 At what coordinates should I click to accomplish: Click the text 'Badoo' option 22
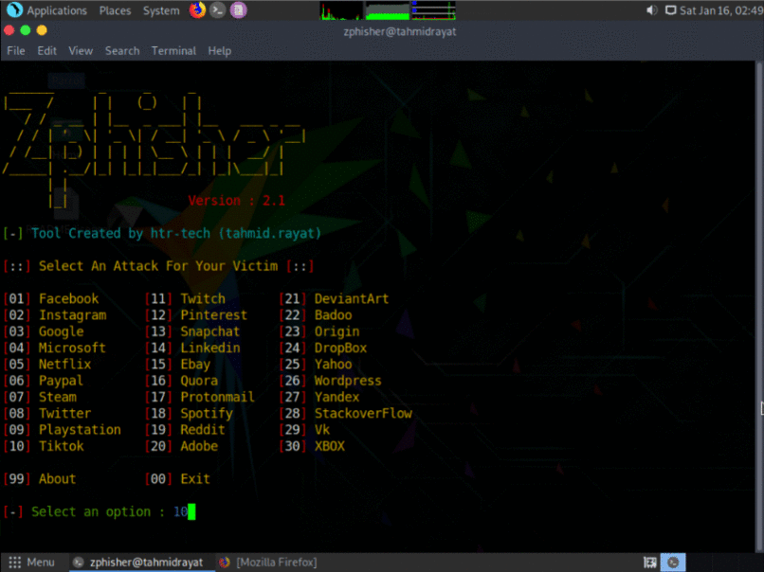click(334, 315)
